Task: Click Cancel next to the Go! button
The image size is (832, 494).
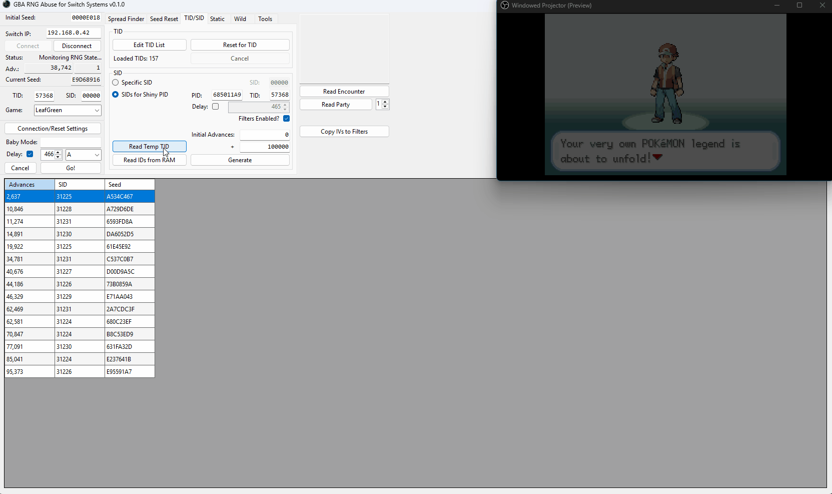Action: click(20, 168)
